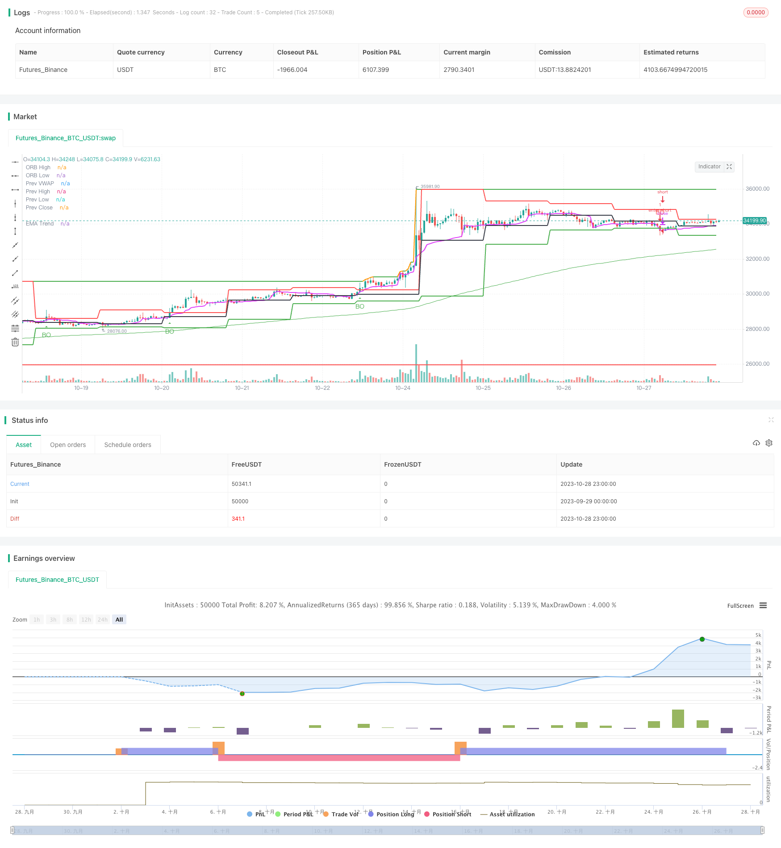Viewport: 781px width, 848px height.
Task: Click the cloud download icon in Status info
Action: pos(756,443)
